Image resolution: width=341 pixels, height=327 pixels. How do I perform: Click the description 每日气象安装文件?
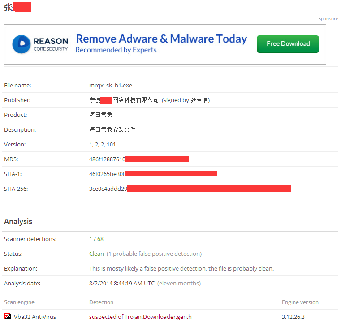pyautogui.click(x=112, y=129)
